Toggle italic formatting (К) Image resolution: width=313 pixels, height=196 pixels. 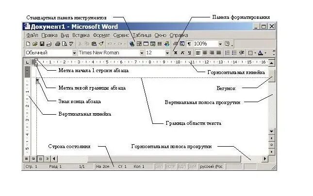tap(182, 53)
